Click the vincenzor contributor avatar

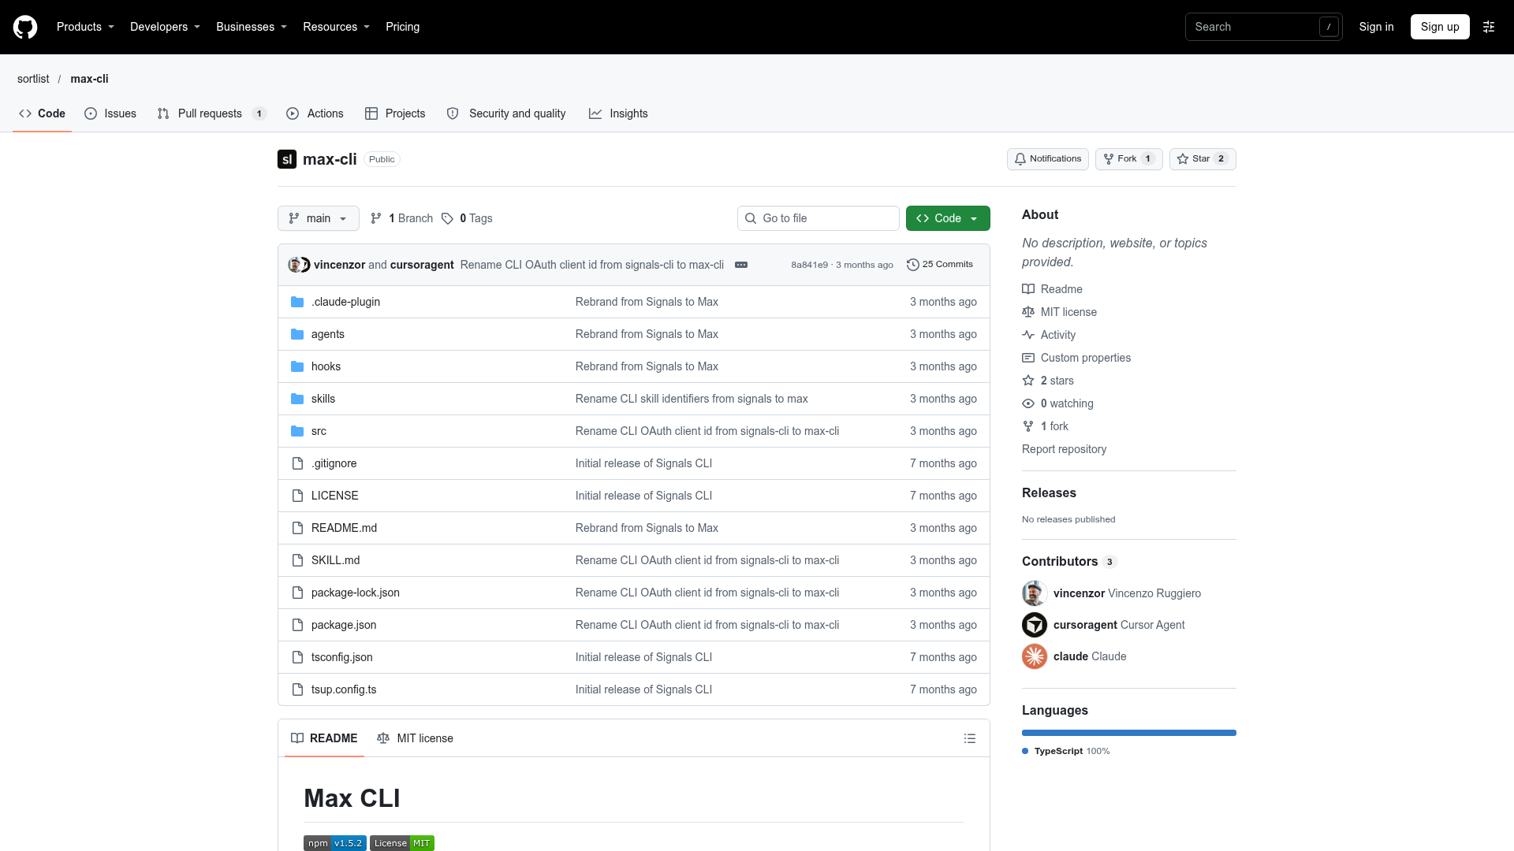[x=1035, y=593]
